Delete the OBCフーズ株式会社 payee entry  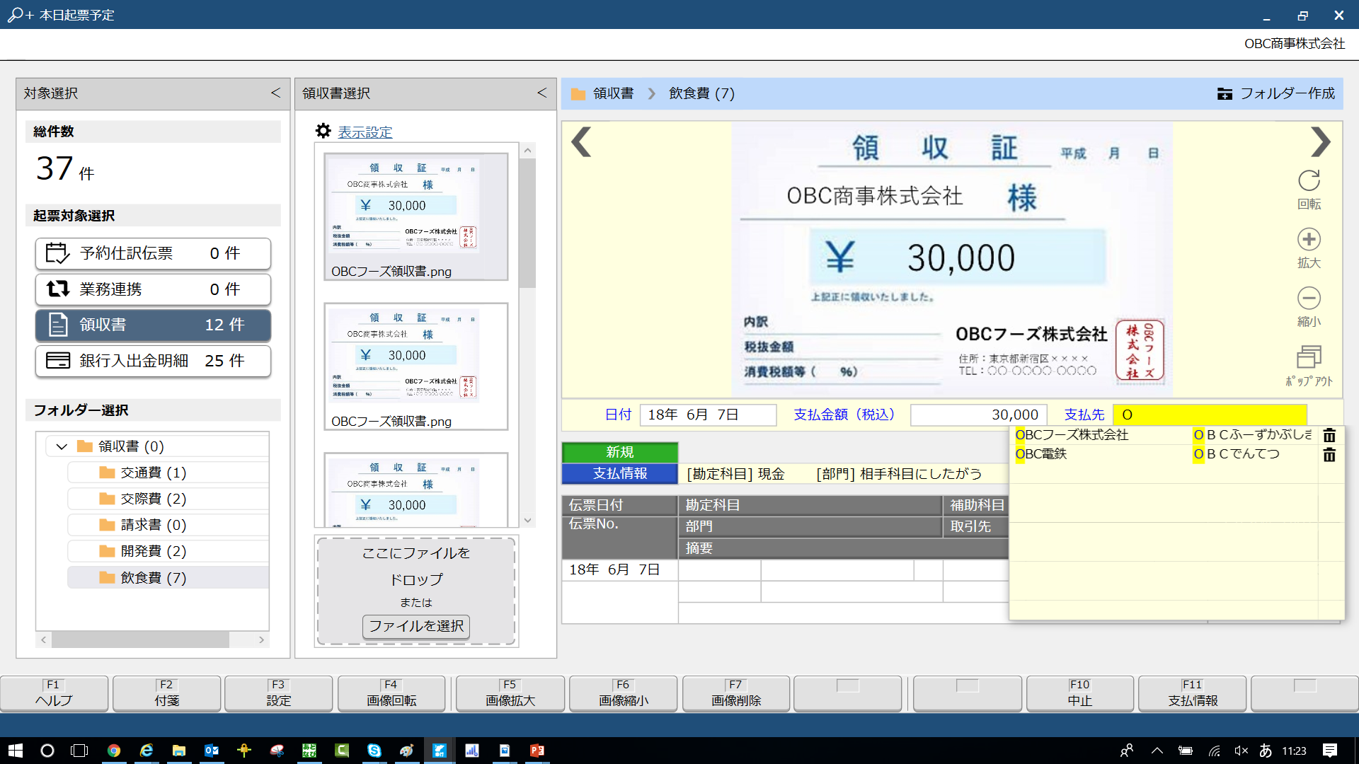1329,435
